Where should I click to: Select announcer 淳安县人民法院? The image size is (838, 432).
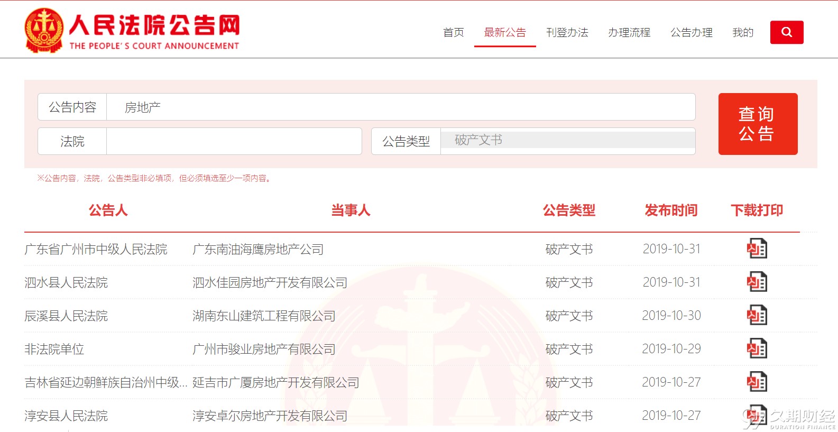(x=66, y=416)
